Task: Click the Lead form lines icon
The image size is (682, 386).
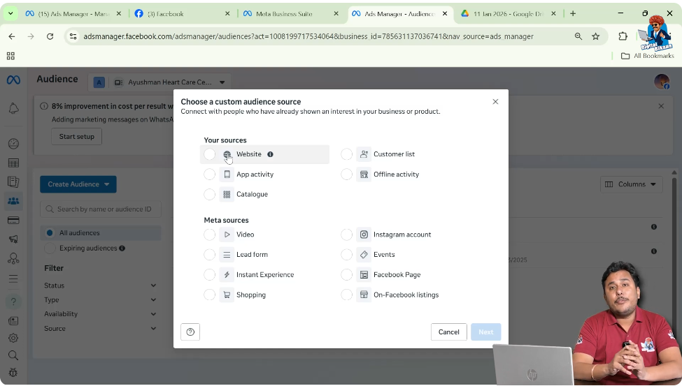Action: pos(227,255)
